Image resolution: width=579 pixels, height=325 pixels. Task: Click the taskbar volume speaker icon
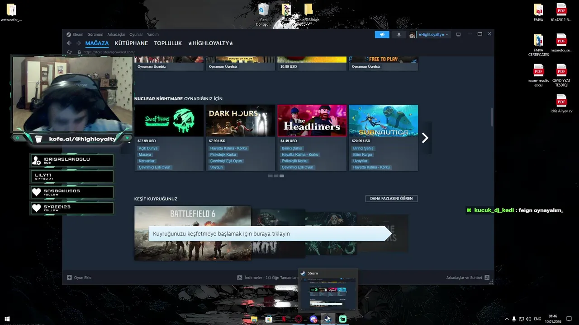tap(529, 319)
